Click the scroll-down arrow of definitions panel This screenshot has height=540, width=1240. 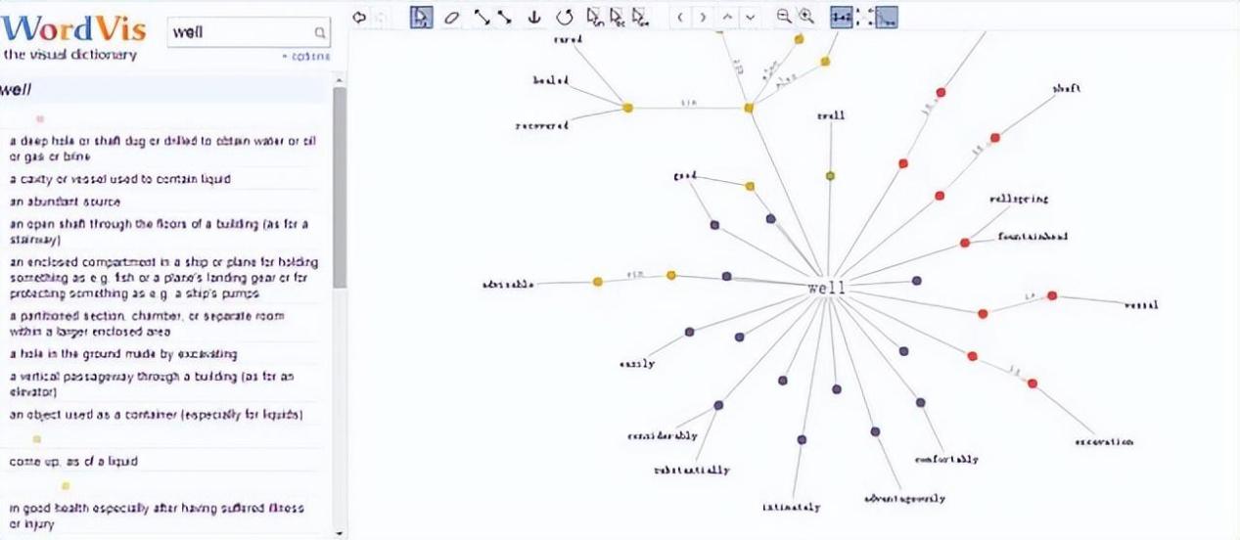[x=340, y=534]
